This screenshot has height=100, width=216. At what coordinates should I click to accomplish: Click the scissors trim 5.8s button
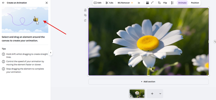[x=110, y=3]
